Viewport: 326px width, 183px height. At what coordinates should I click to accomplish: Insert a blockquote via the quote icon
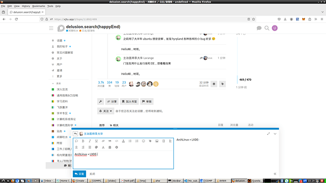(110, 141)
